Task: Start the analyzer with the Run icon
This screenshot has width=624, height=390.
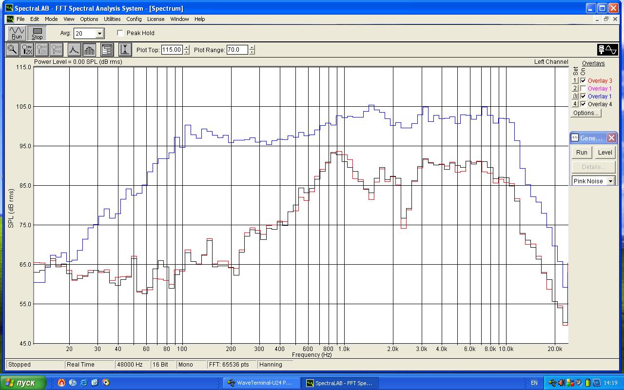Action: click(17, 33)
